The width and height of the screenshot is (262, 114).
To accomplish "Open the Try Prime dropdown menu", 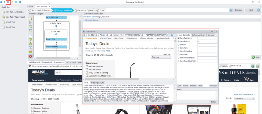I will pyautogui.click(x=226, y=80).
